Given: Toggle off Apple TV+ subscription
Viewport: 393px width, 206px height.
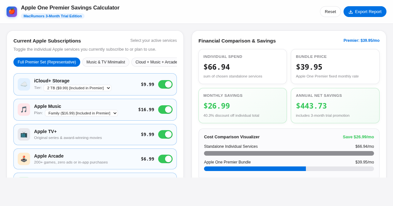Looking at the screenshot, I should pos(165,134).
